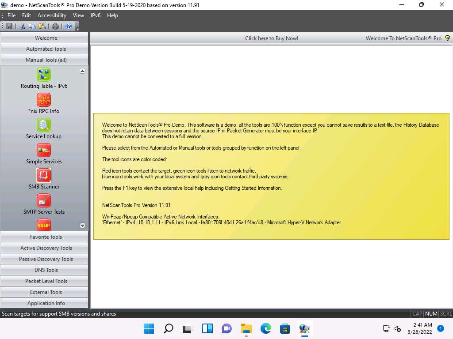Click the Print toolbar icon

click(55, 26)
